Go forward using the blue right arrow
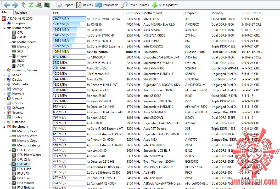The image size is (280, 189). click(15, 5)
